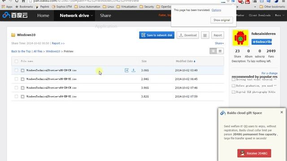Viewport: 287px width, 161px height.
Task: Click the star bookmark icon in the address bar
Action: [x=228, y=1]
